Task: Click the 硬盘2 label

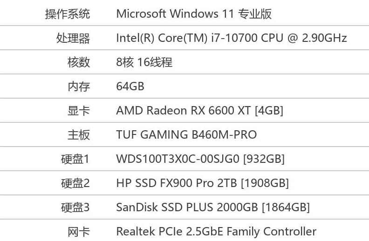Action: coord(75,183)
